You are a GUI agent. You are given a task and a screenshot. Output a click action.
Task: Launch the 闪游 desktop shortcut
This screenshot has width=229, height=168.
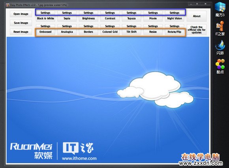pos(220,47)
